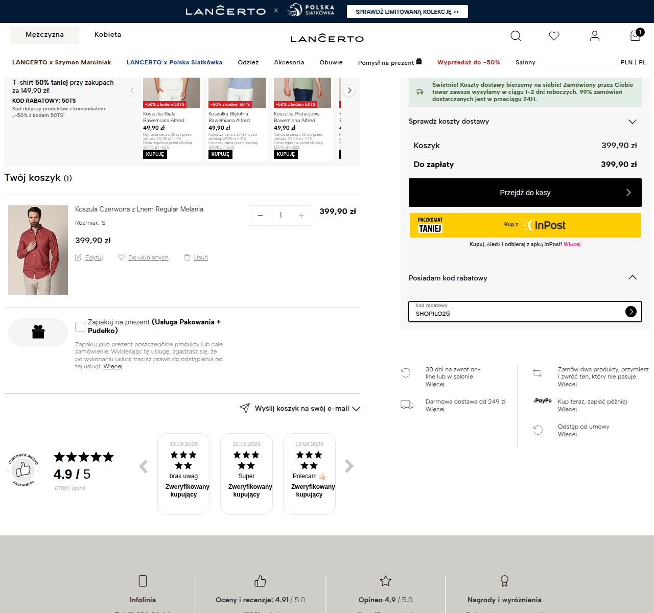Viewport: 654px width, 613px height.
Task: Click the delivery truck icon by Darmowa dostawa
Action: [407, 405]
